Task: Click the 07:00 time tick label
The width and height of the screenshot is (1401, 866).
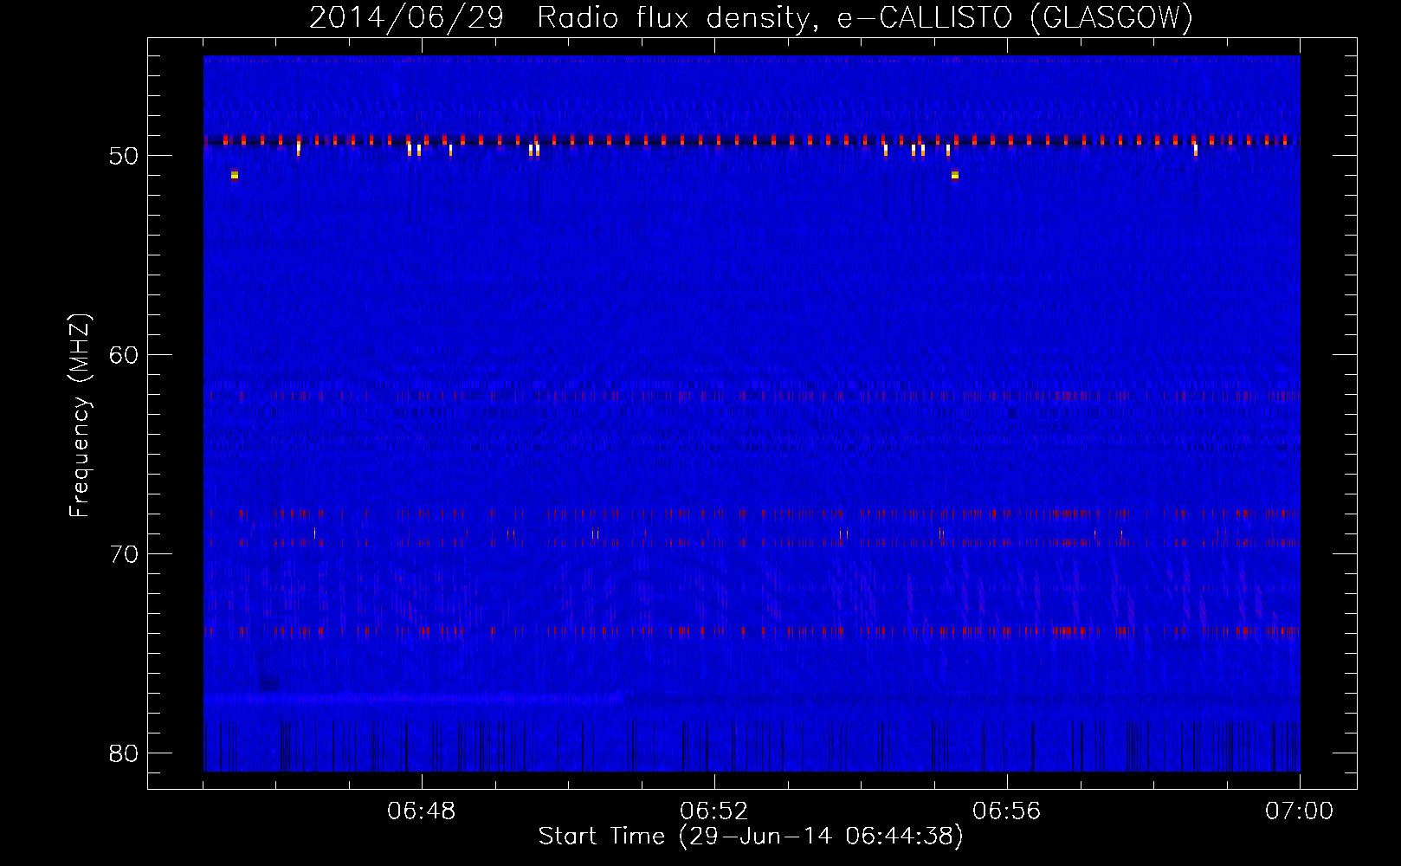Action: point(1300,811)
